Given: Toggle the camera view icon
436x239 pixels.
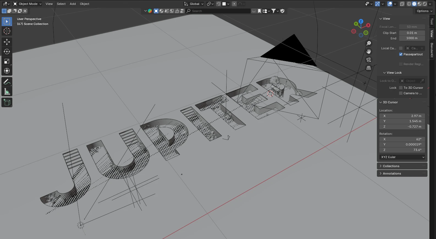Looking at the screenshot, I should click(369, 60).
